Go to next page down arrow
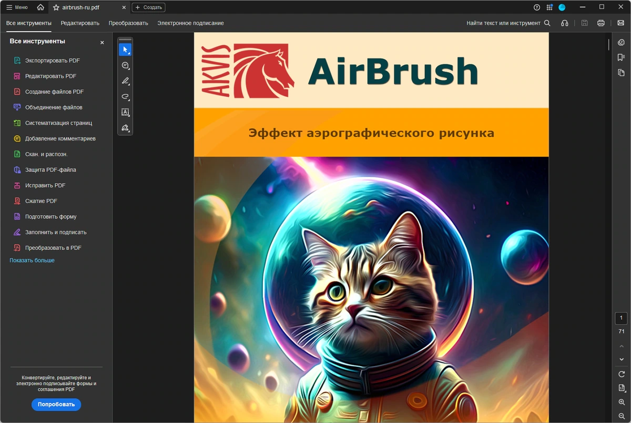Viewport: 631px width, 423px height. pyautogui.click(x=622, y=359)
